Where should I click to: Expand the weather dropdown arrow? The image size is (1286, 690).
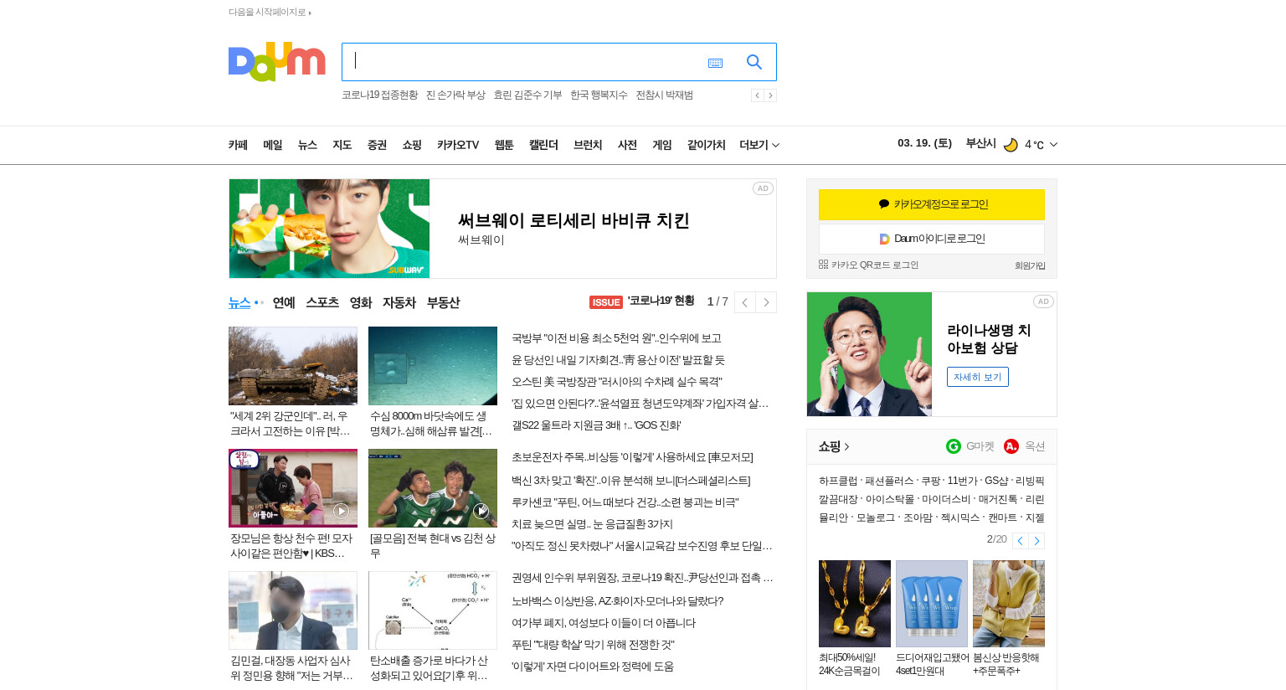point(1053,145)
